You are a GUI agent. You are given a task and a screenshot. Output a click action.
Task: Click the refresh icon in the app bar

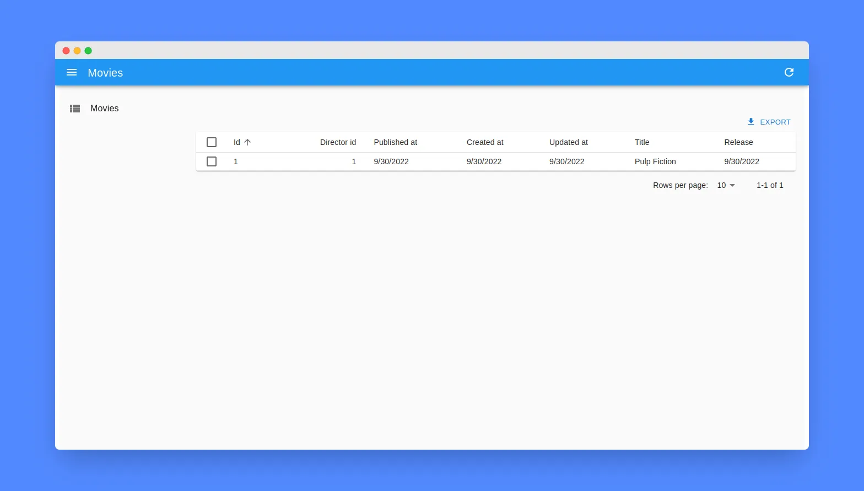789,72
